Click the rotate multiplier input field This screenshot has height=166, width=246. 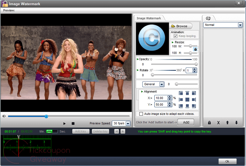pyautogui.click(x=189, y=70)
